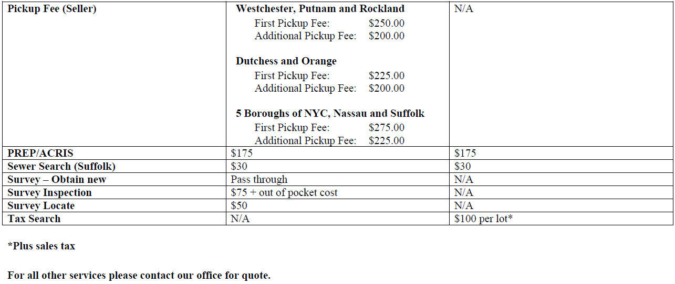Click the N/A in the Pickup Fee row
The image size is (675, 284).
463,9
